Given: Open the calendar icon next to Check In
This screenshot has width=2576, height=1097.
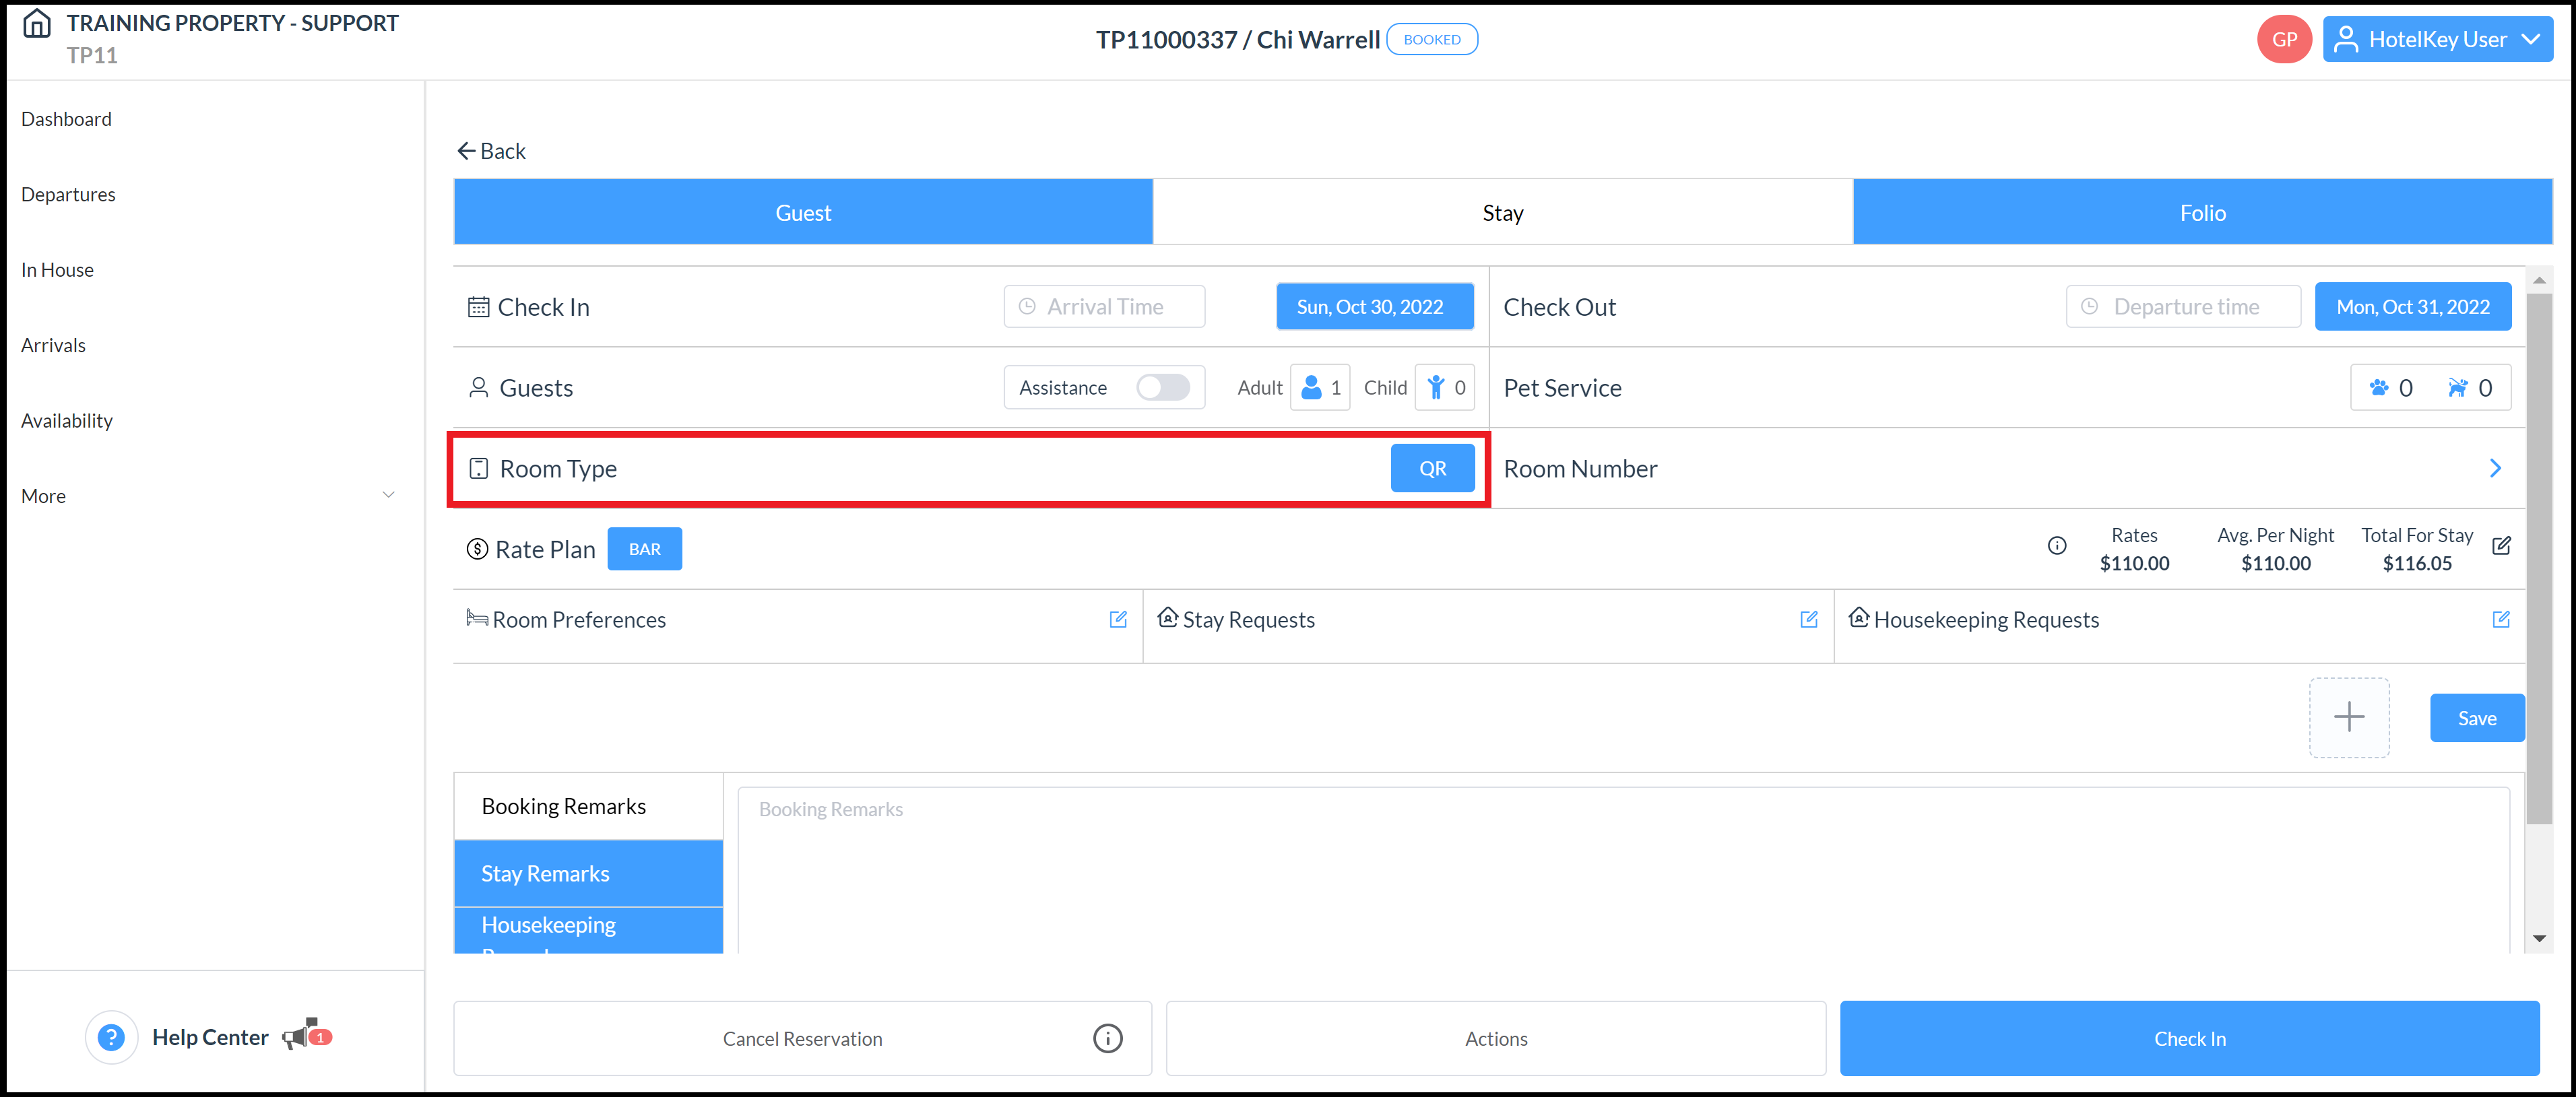Looking at the screenshot, I should point(478,306).
